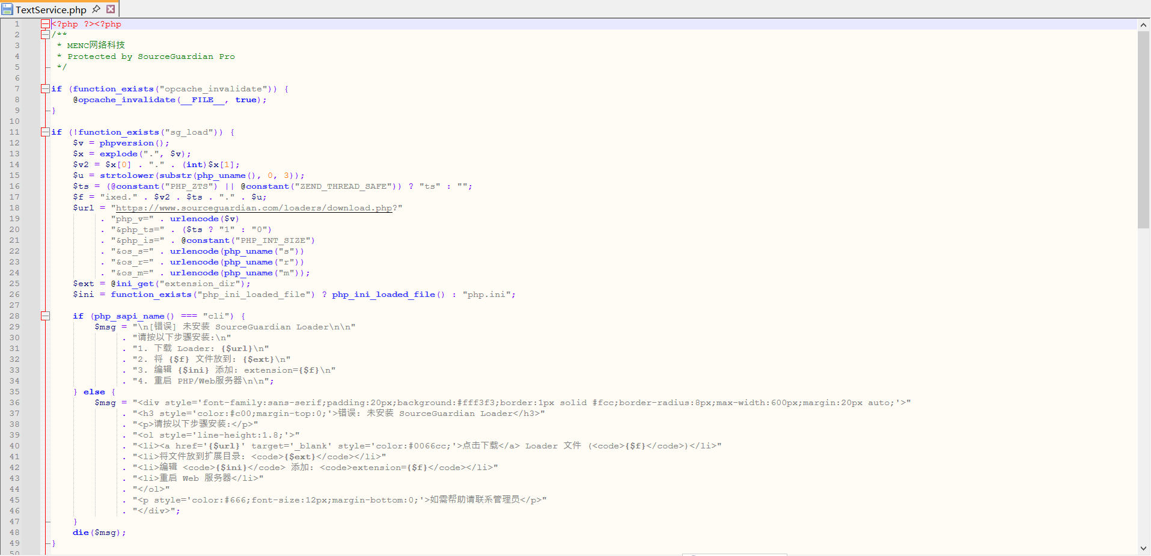Click the blue save-state icon on the tab
Screen dimensions: 1151x556
tap(7, 9)
